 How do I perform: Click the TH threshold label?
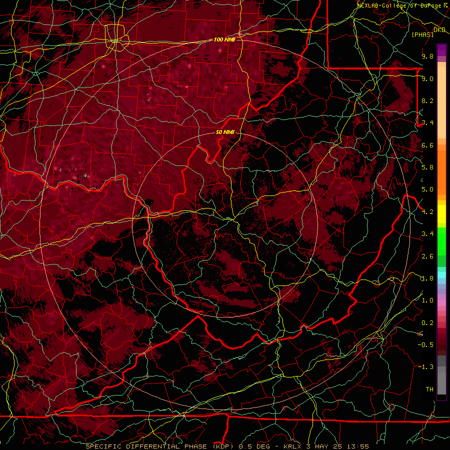click(429, 389)
